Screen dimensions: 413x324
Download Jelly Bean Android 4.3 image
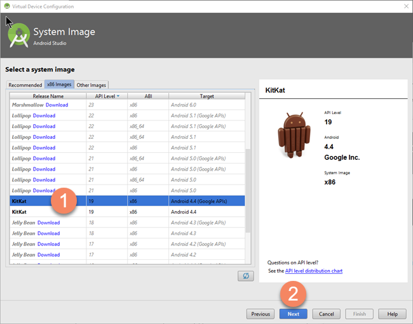(49, 233)
